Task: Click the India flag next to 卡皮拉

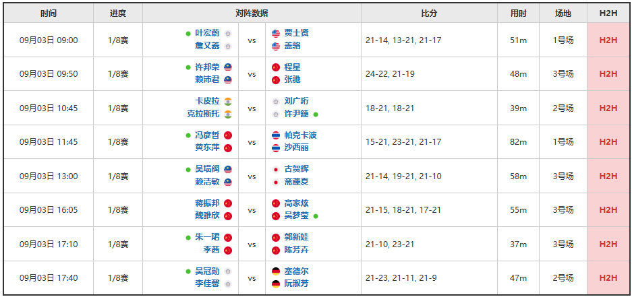Action: pyautogui.click(x=228, y=102)
